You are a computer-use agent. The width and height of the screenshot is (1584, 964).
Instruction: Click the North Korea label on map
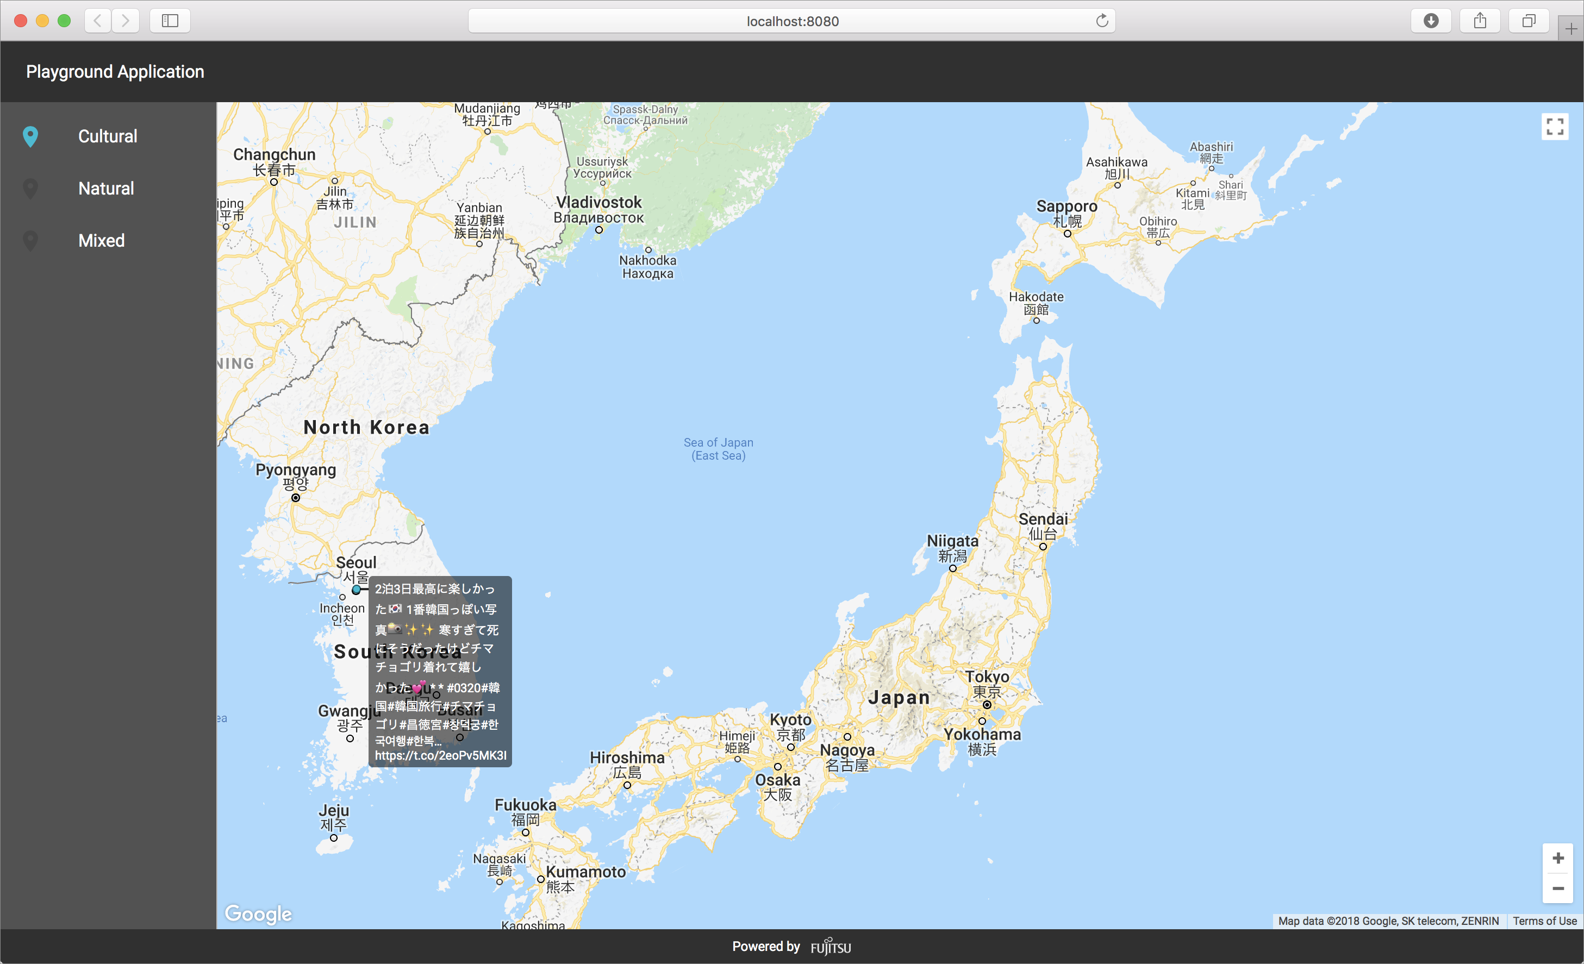pos(366,427)
